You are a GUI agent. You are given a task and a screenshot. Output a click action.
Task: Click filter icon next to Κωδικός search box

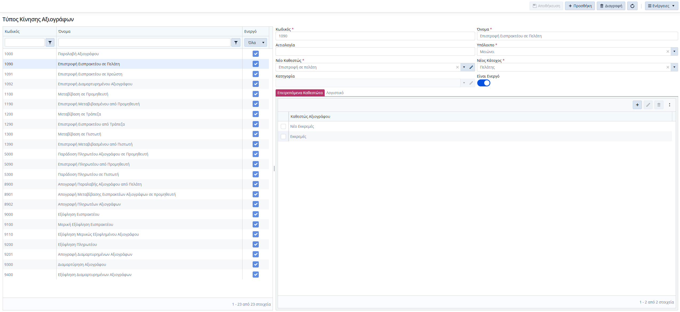50,42
